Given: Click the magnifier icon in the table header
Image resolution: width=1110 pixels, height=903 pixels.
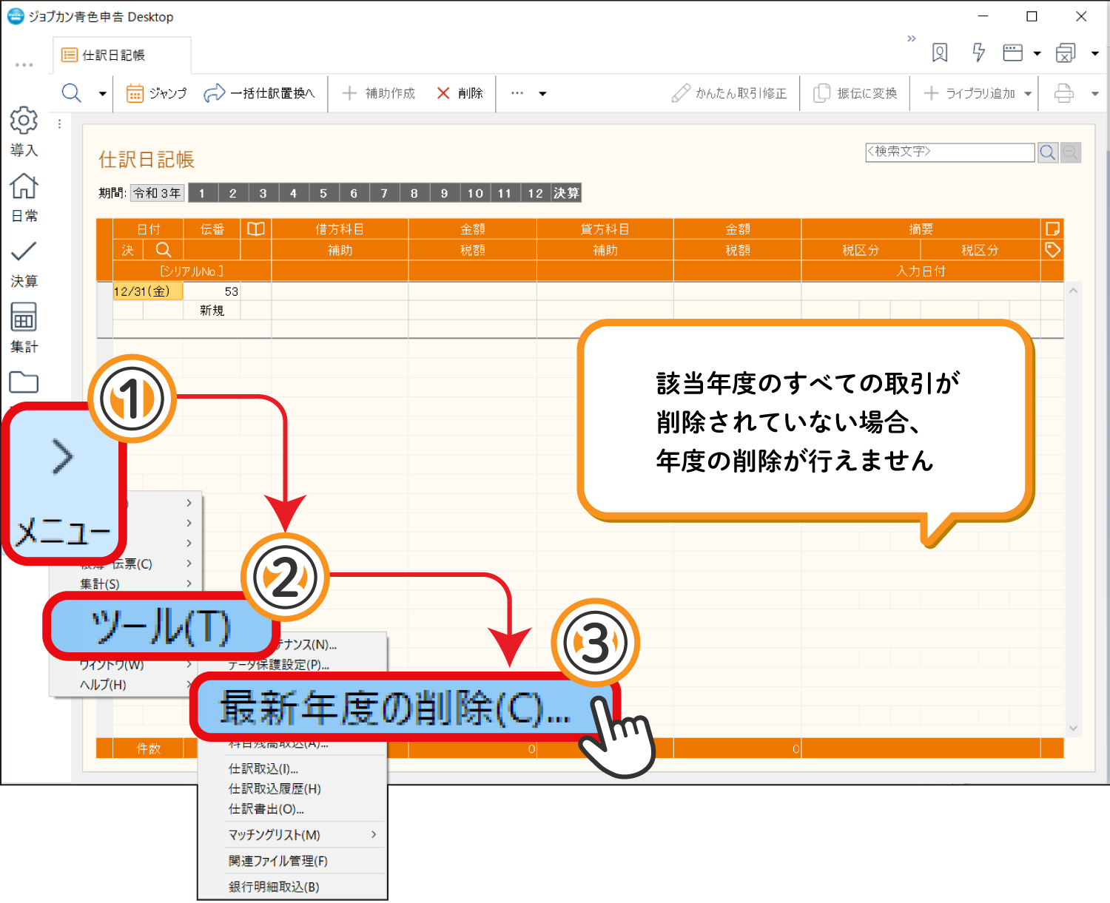Looking at the screenshot, I should pyautogui.click(x=164, y=250).
